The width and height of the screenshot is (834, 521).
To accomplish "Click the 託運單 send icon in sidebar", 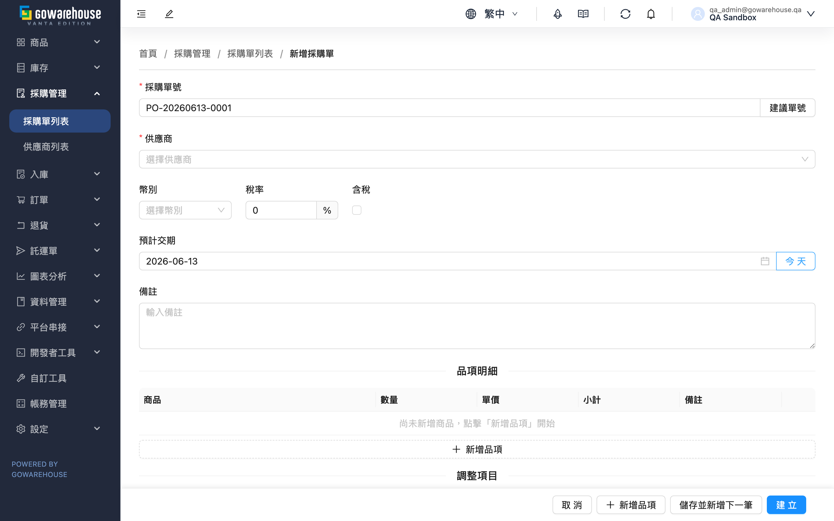I will coord(21,250).
